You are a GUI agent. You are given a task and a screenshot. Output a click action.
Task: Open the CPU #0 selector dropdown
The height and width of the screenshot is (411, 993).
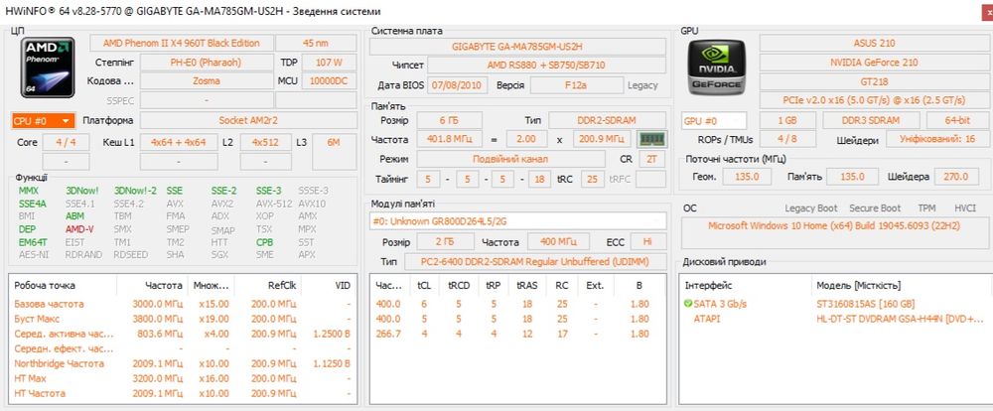[x=43, y=120]
